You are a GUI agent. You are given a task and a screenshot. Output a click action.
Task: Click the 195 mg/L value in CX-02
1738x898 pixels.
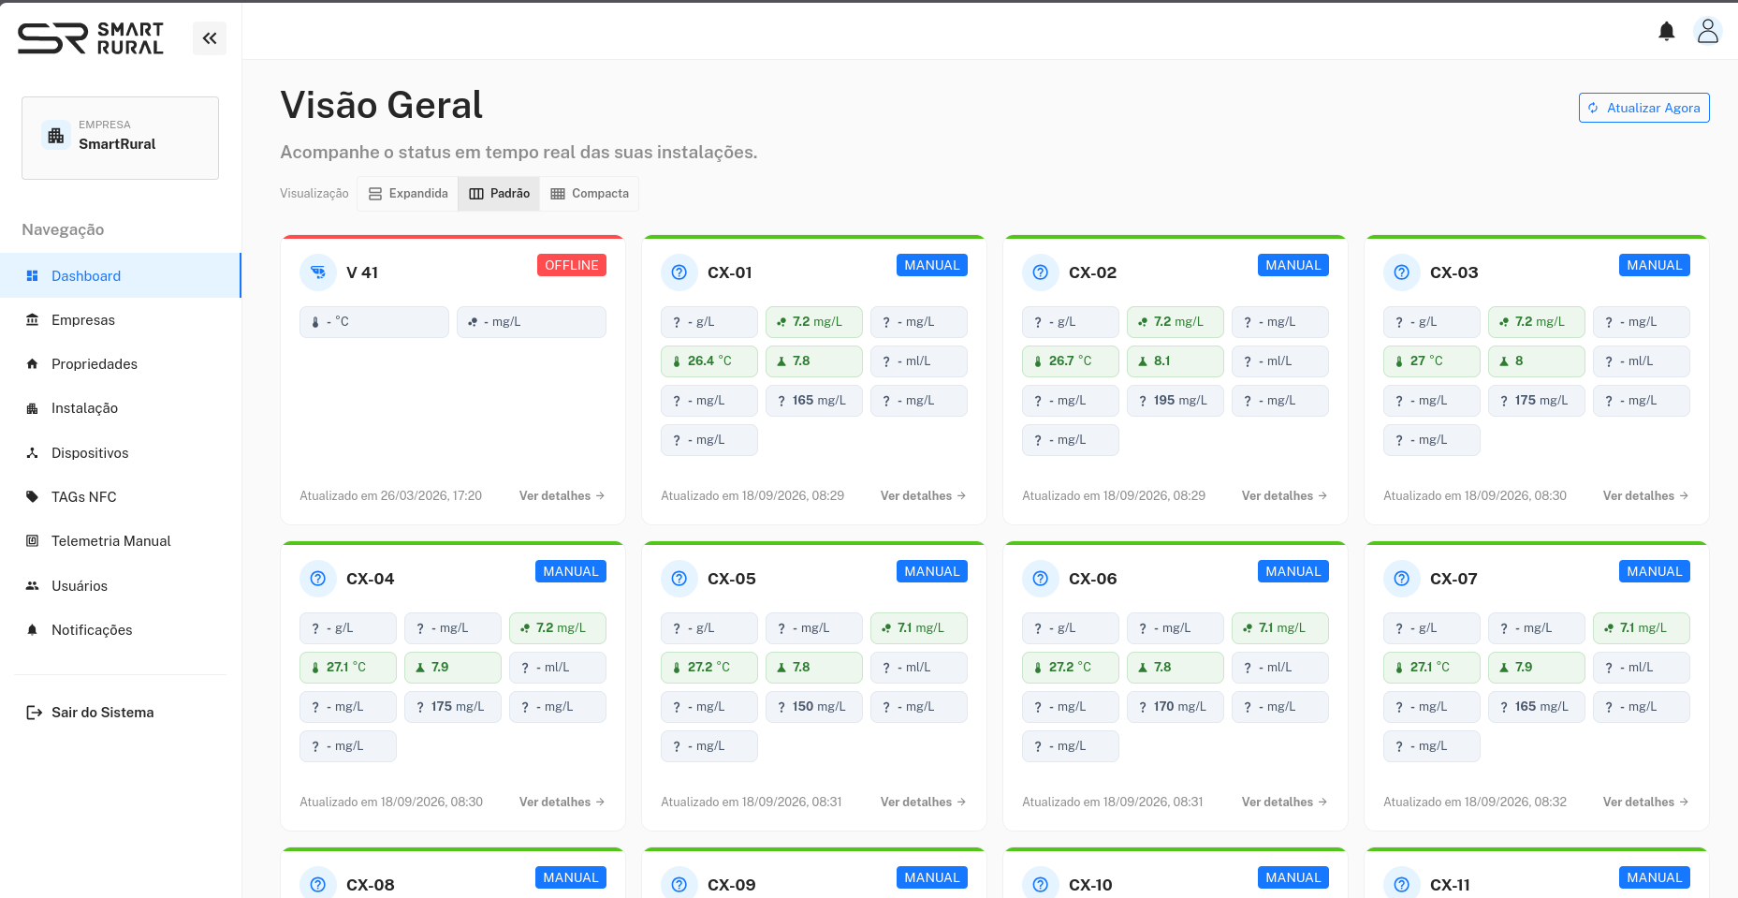coord(1176,400)
